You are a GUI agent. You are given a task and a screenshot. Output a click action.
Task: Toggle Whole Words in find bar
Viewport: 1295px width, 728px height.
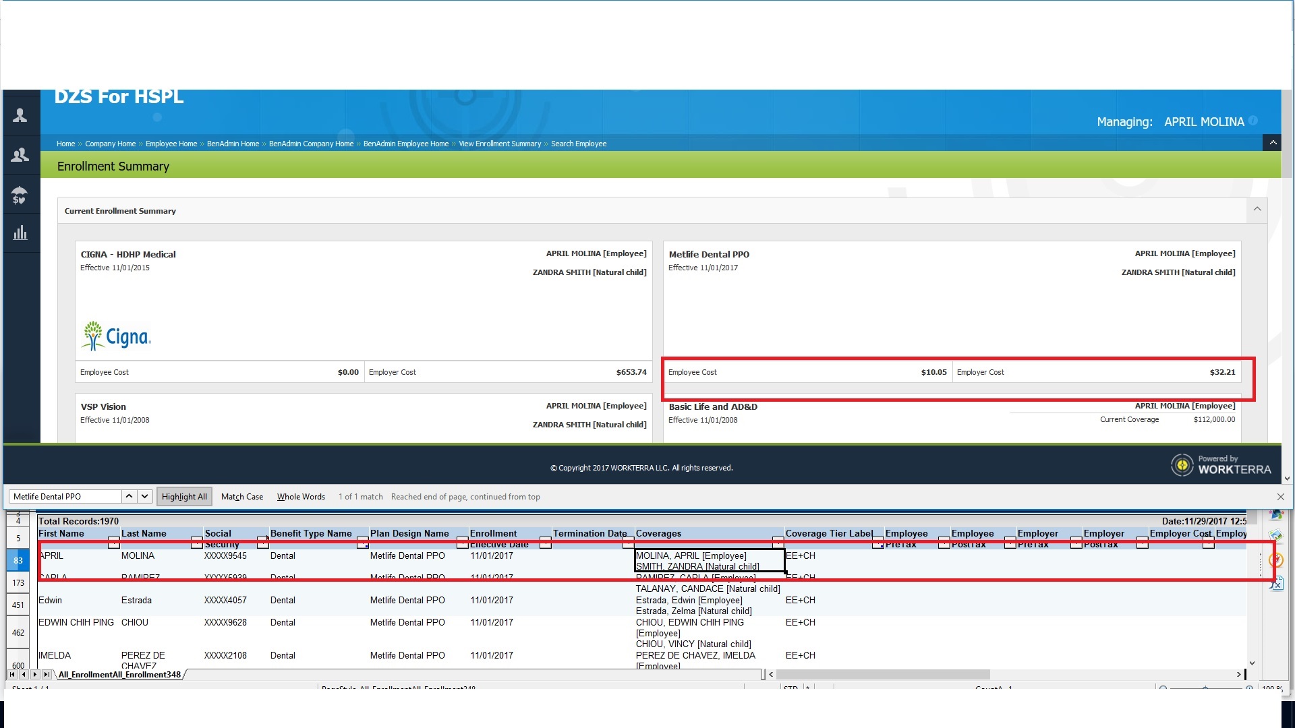coord(301,497)
